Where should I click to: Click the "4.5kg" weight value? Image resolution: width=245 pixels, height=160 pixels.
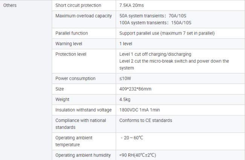125,99
